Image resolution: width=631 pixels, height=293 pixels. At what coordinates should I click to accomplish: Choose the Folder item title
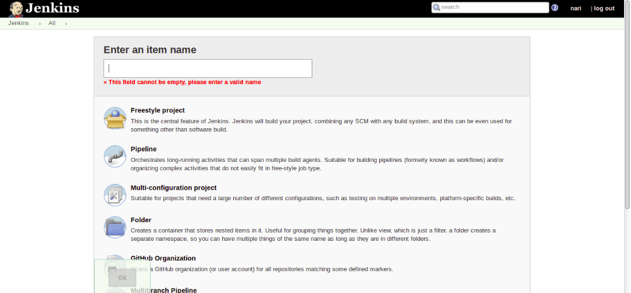[x=141, y=220]
